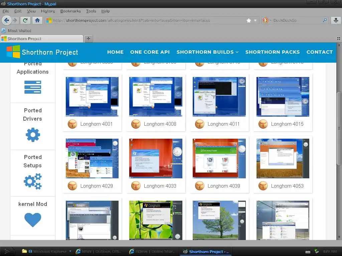Click the Ported Drivers sidebar label

point(33,115)
